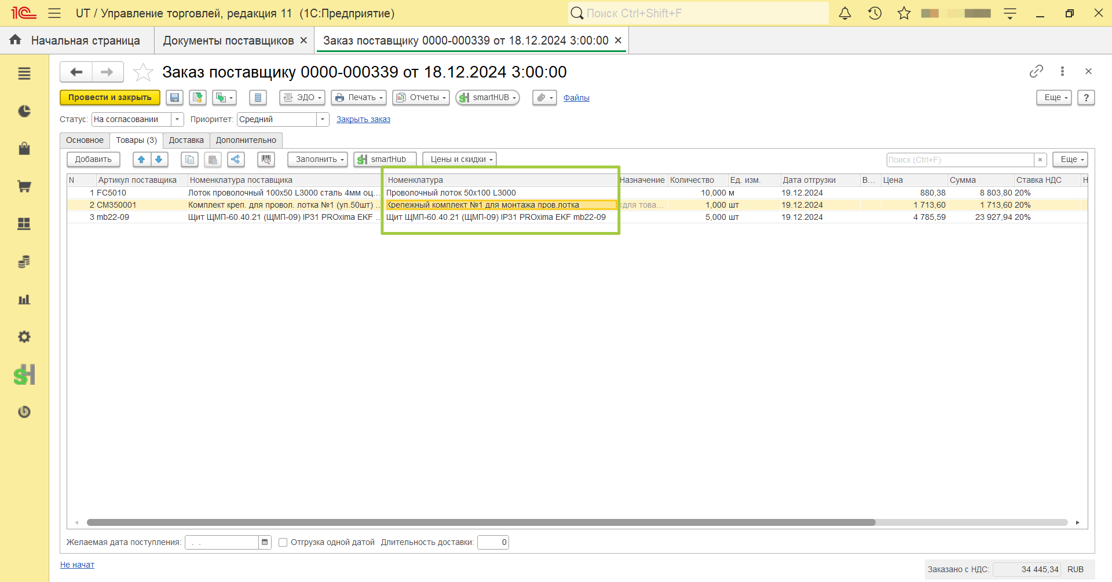Open upper Еще menu of document
The height and width of the screenshot is (582, 1112).
click(1054, 97)
